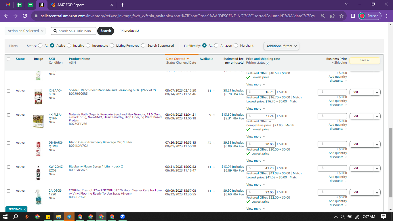Filter Fulfilled By to Merchant
Screen dimensions: 393x221
(236, 45)
